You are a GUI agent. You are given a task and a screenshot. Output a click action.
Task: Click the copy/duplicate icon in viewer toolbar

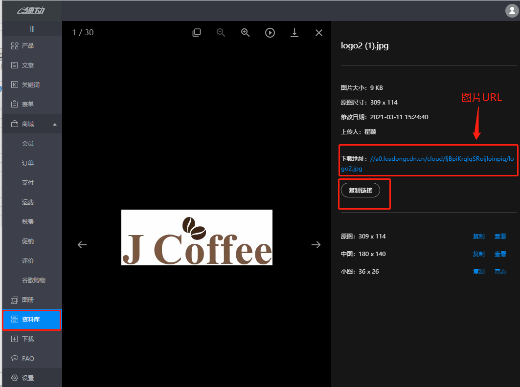(197, 33)
